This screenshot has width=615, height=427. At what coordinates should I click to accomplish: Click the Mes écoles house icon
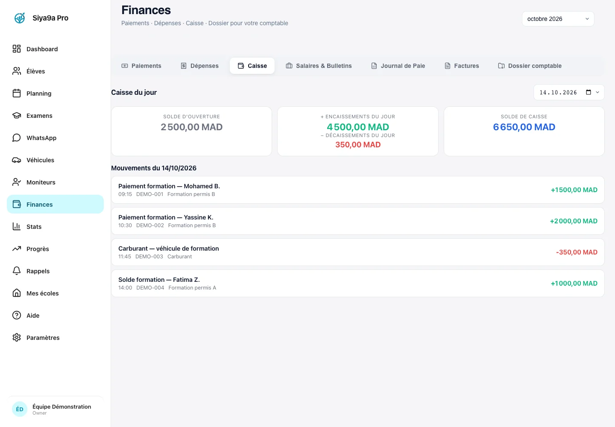click(x=17, y=293)
